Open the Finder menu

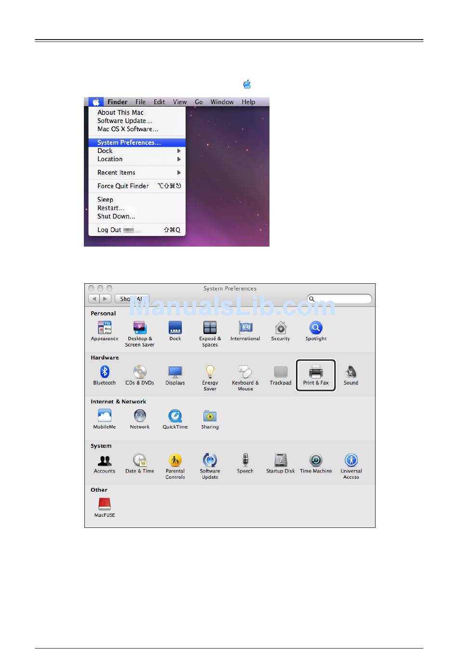[117, 102]
